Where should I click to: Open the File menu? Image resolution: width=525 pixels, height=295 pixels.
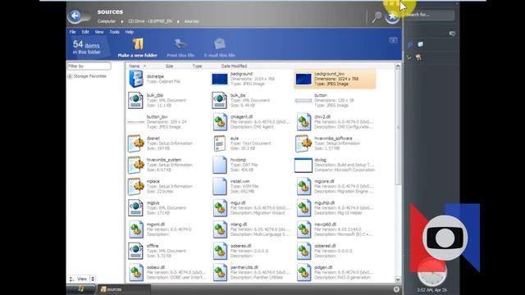pyautogui.click(x=73, y=32)
